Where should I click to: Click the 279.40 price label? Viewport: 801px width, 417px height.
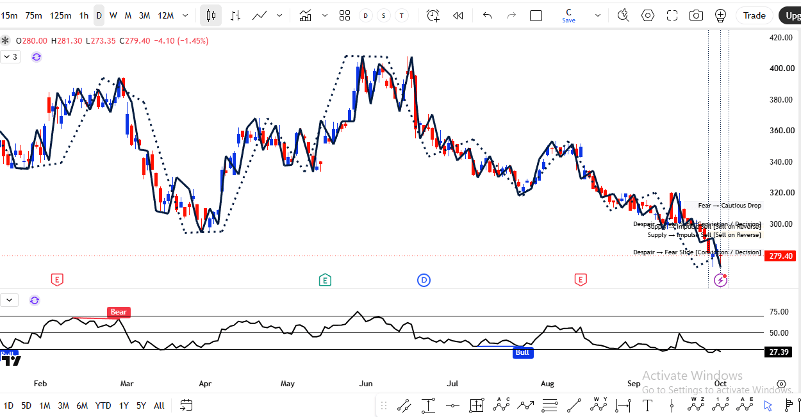tap(780, 256)
